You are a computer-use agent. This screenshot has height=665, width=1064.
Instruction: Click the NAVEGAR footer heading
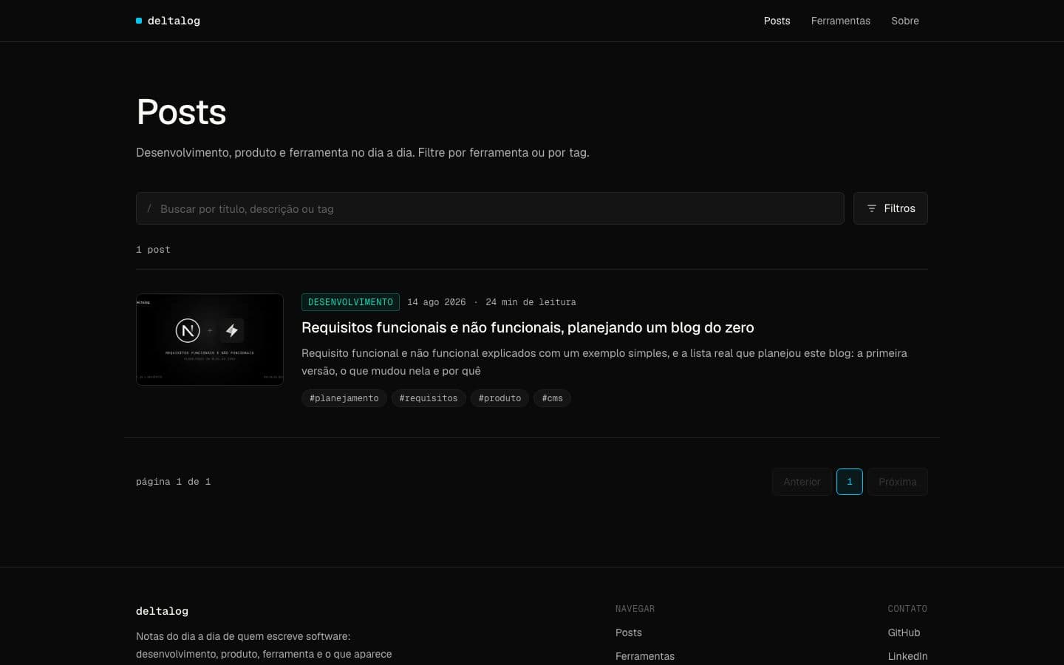[x=635, y=609]
